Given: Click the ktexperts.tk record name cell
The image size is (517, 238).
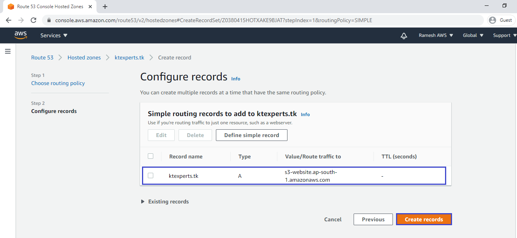Looking at the screenshot, I should pos(184,176).
